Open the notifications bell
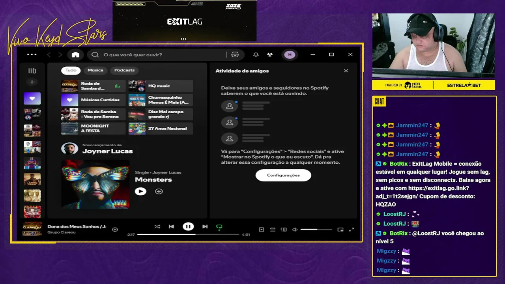 (x=256, y=54)
